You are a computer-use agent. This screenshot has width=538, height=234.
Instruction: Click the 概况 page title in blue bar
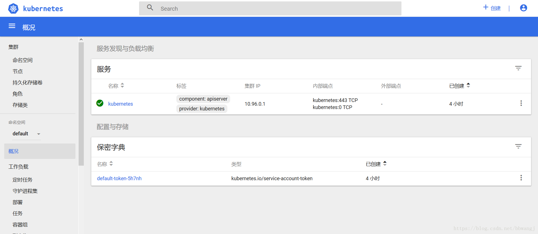pyautogui.click(x=29, y=27)
